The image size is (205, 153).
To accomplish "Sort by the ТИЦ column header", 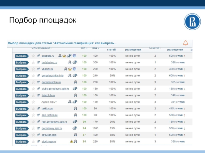I will 94,48.
